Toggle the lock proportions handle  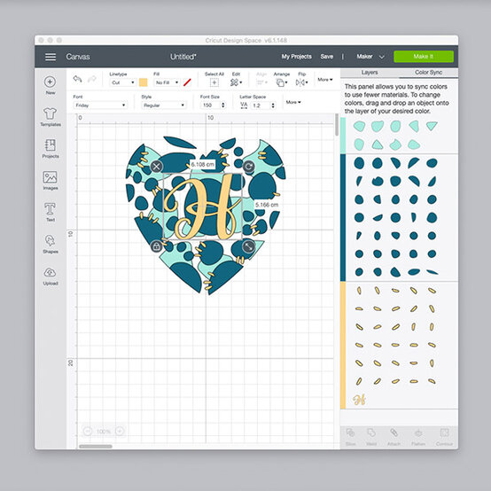point(156,246)
